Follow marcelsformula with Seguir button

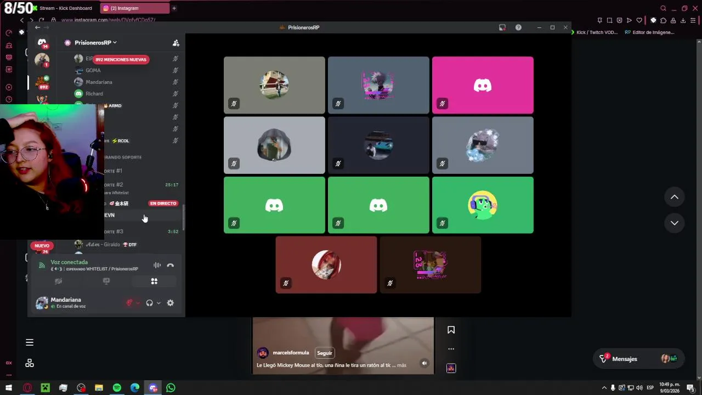(x=325, y=353)
